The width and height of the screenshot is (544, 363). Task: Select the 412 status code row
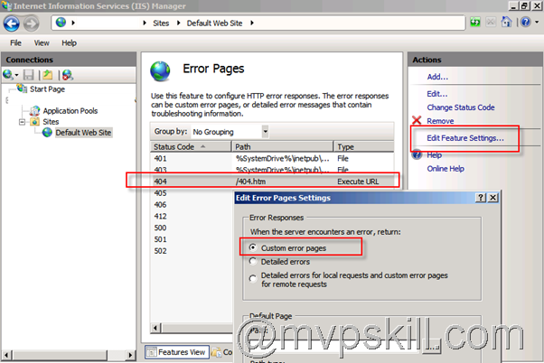[x=160, y=216]
